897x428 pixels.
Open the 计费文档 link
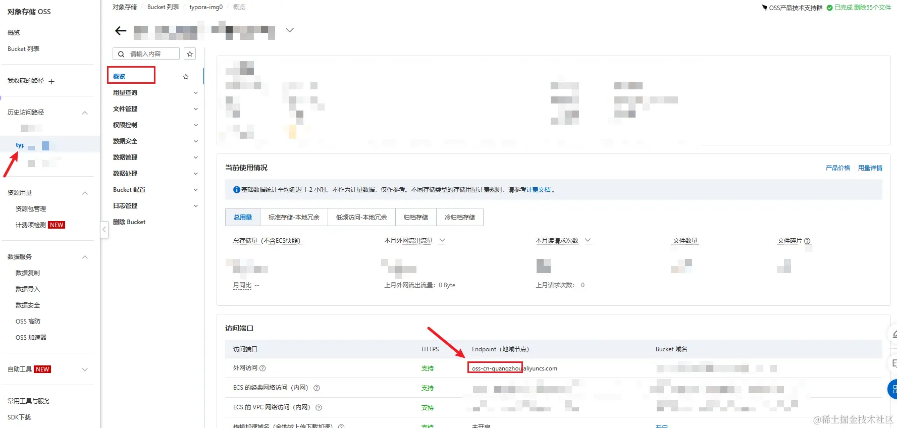pos(539,190)
